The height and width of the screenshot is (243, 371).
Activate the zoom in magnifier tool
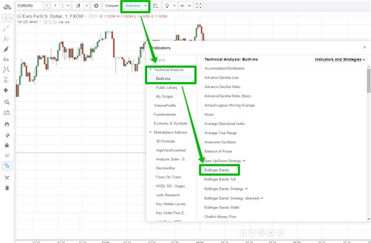(7, 102)
